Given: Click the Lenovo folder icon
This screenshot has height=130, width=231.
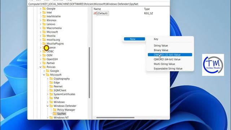Looking at the screenshot, I should [44, 24].
